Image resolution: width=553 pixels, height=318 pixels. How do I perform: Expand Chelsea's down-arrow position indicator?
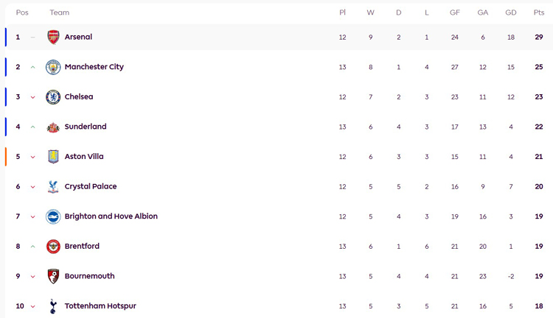tap(33, 97)
